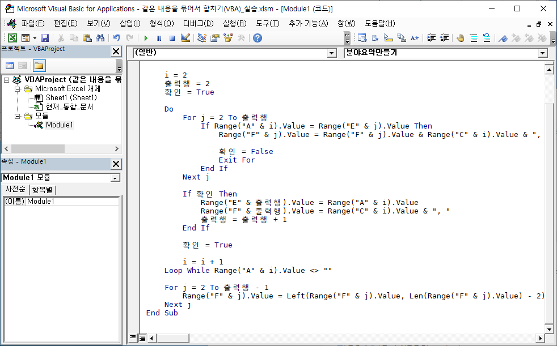Viewport: 557px width, 346px height.
Task: Open the Edit (편집) menu
Action: click(x=66, y=24)
